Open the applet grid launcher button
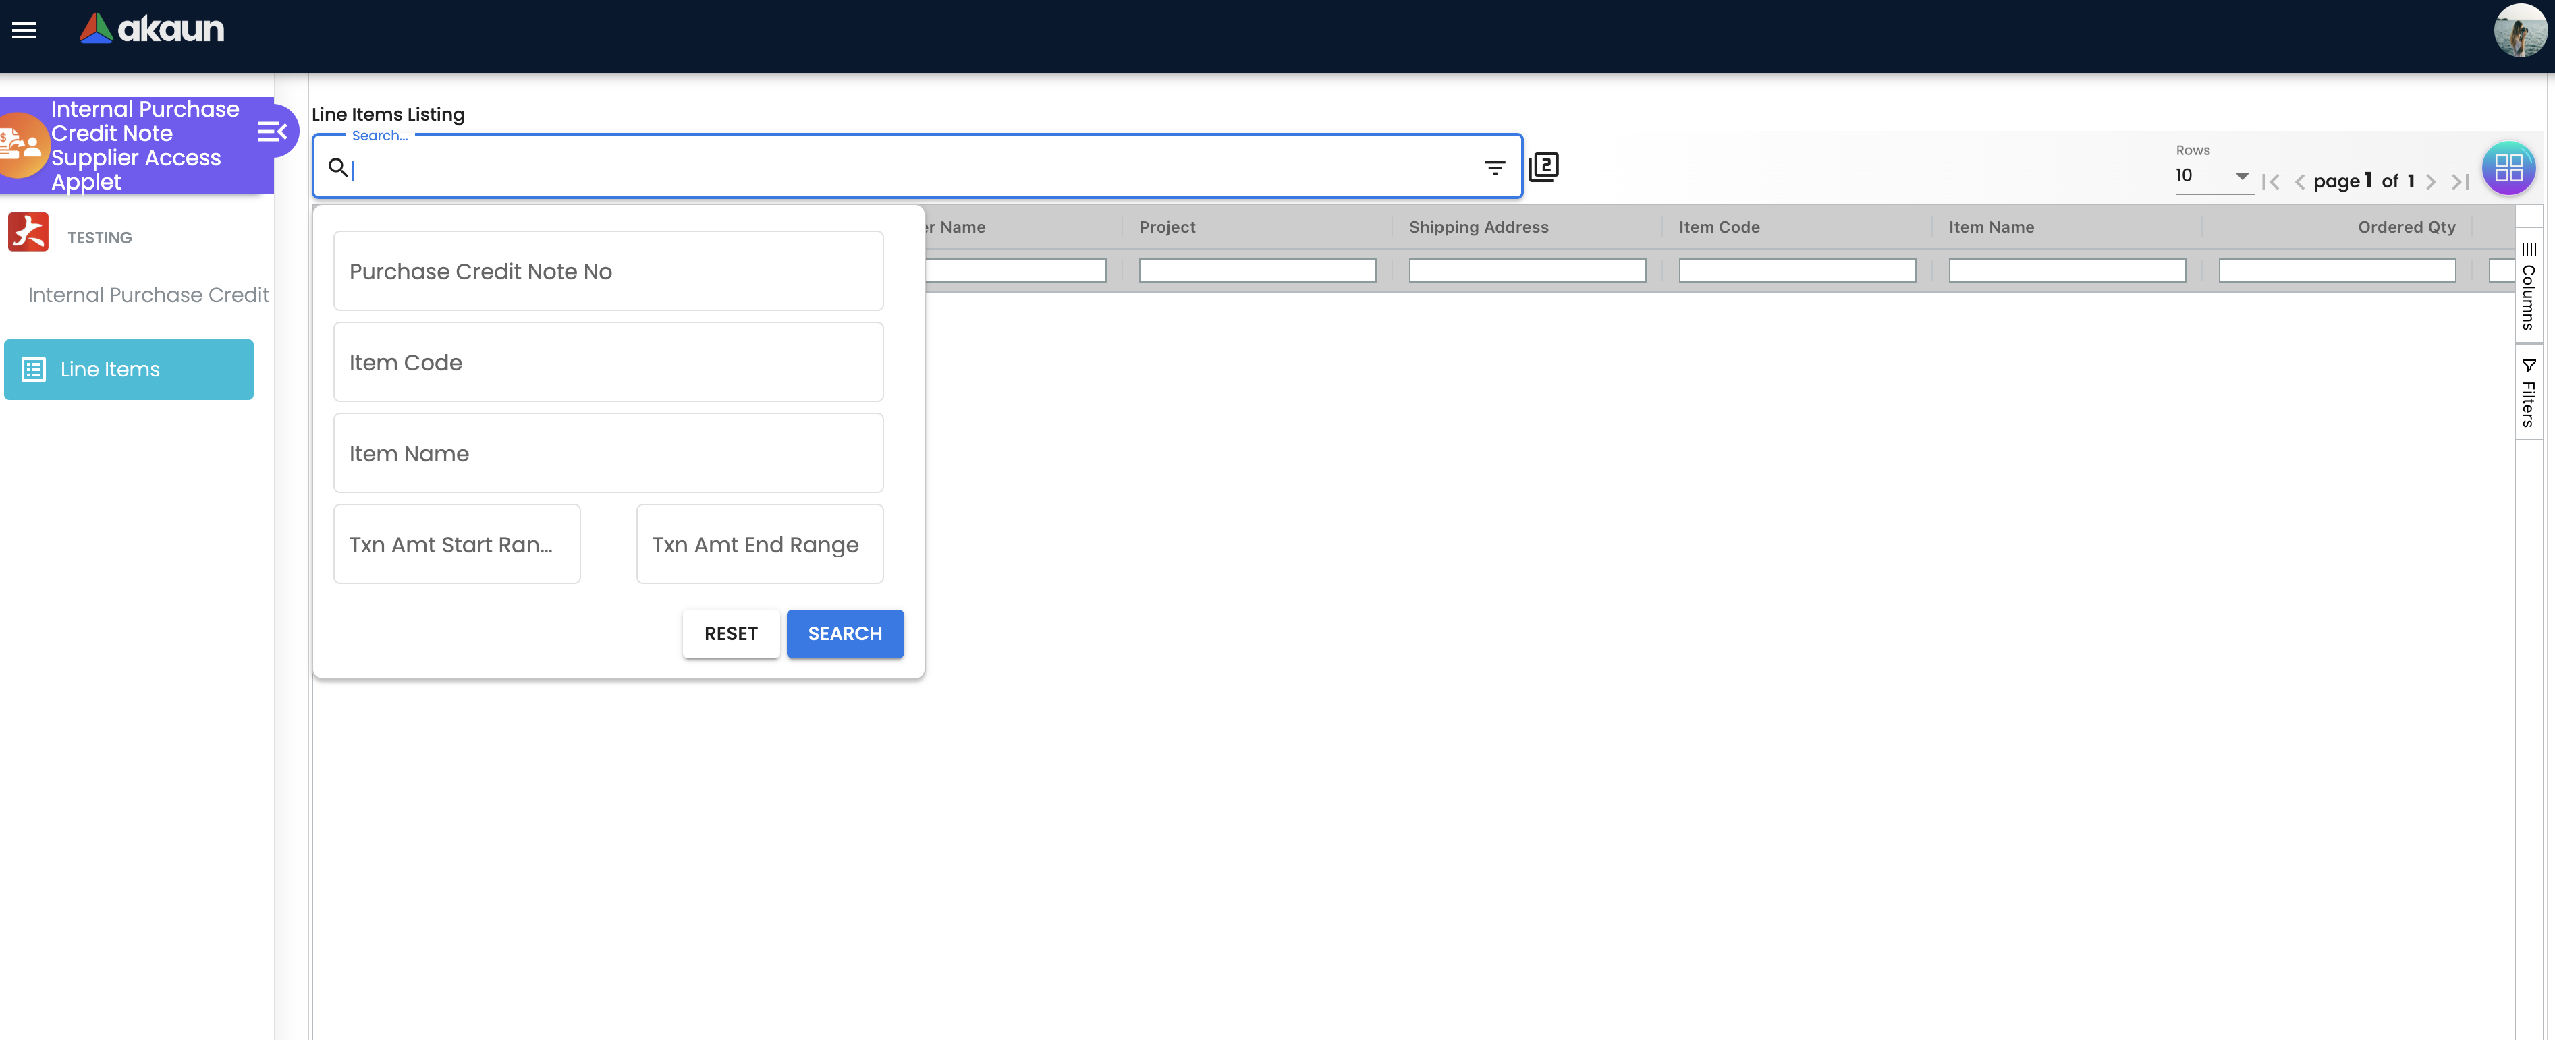Viewport: 2555px width, 1040px height. [x=2508, y=167]
